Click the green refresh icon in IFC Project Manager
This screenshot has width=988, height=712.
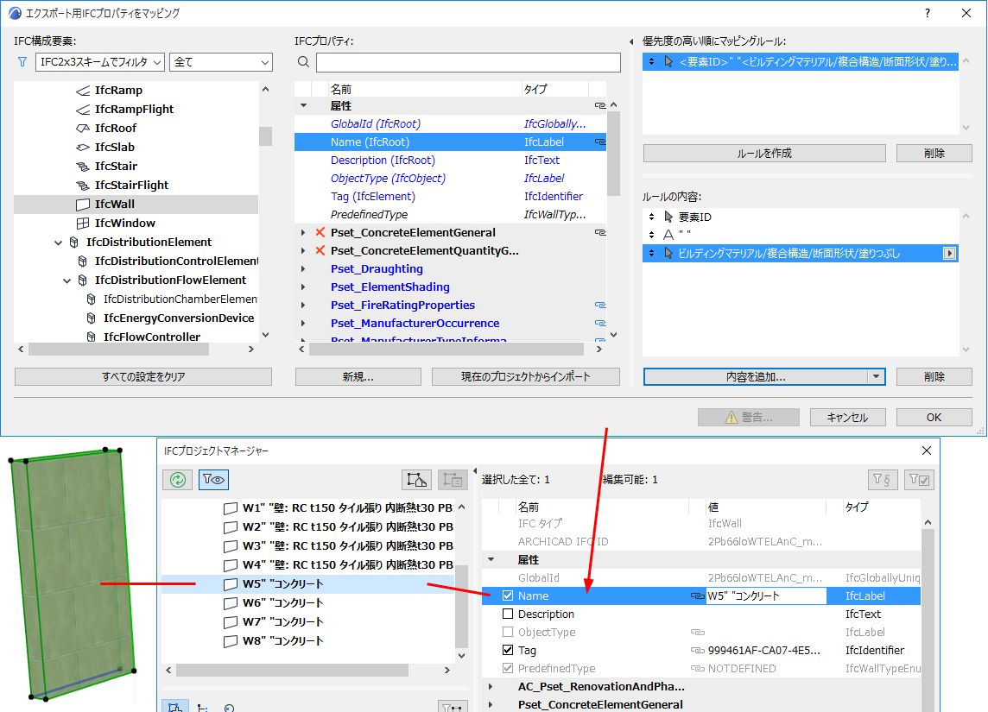click(x=178, y=480)
